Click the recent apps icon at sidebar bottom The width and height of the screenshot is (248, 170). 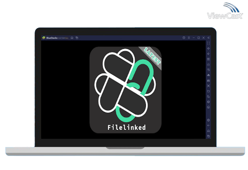[x=208, y=136]
